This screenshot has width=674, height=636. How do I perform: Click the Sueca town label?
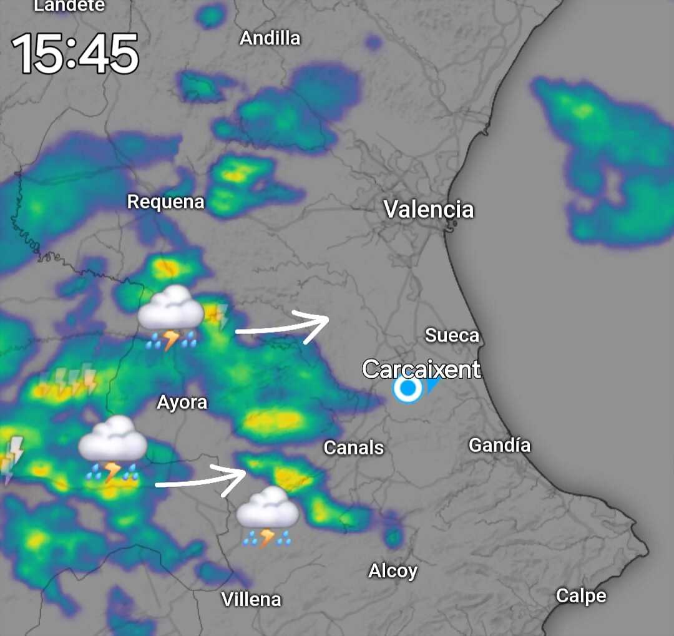452,335
